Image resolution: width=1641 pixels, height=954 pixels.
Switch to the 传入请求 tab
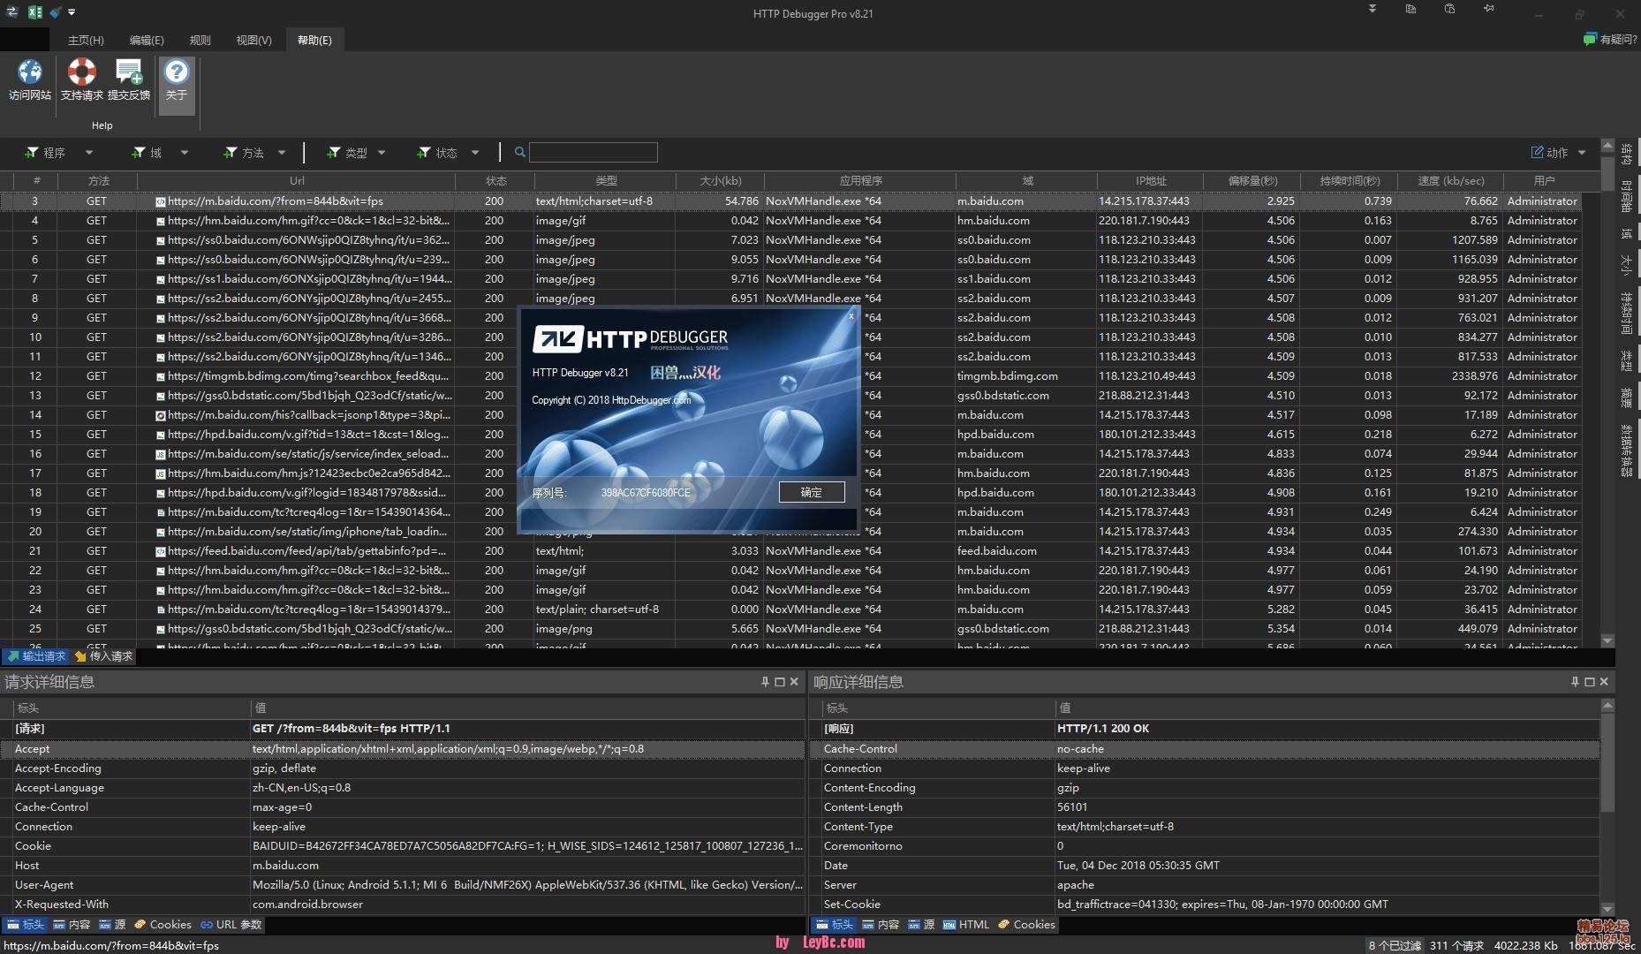[104, 656]
